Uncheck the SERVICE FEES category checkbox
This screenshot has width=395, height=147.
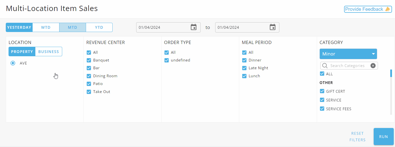[322, 109]
